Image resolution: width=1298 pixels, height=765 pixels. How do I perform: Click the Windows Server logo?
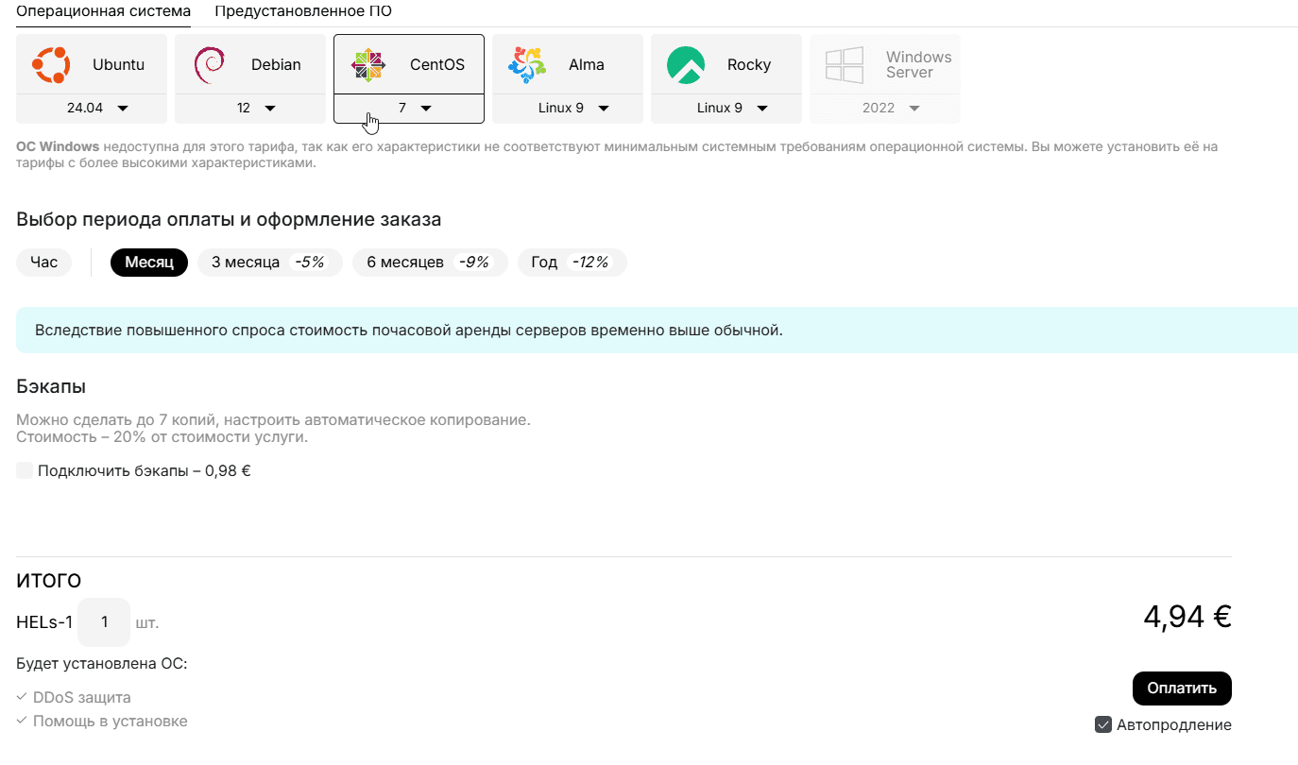[845, 65]
